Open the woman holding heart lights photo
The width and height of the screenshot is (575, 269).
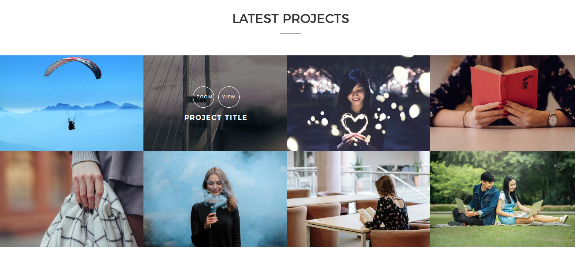[358, 103]
